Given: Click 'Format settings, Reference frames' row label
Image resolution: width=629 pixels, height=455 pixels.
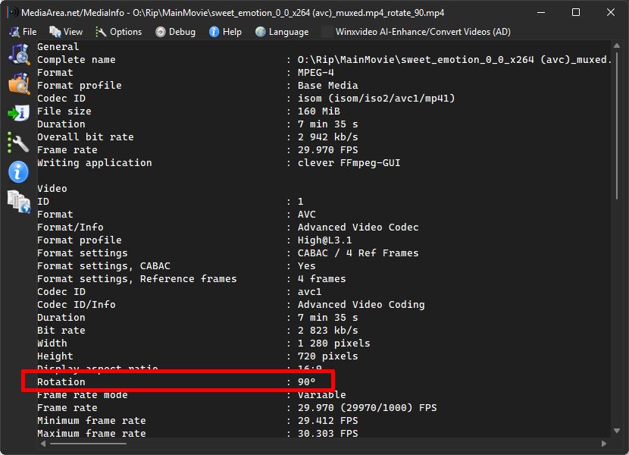Looking at the screenshot, I should click(x=137, y=279).
